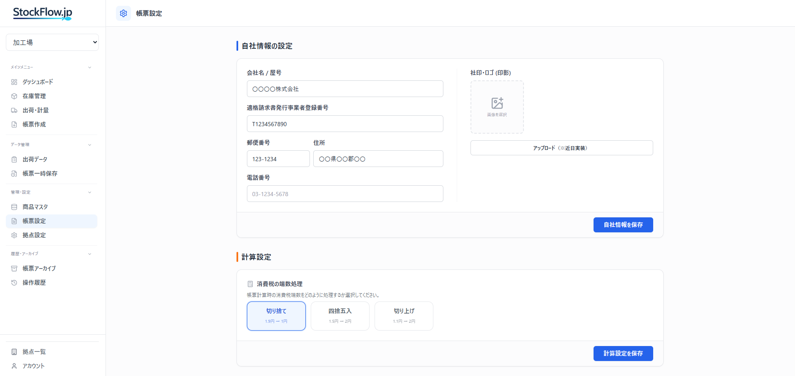Screen dimensions: 795x376
Task: Collapse the 管理・設定 section
Action: pos(90,192)
